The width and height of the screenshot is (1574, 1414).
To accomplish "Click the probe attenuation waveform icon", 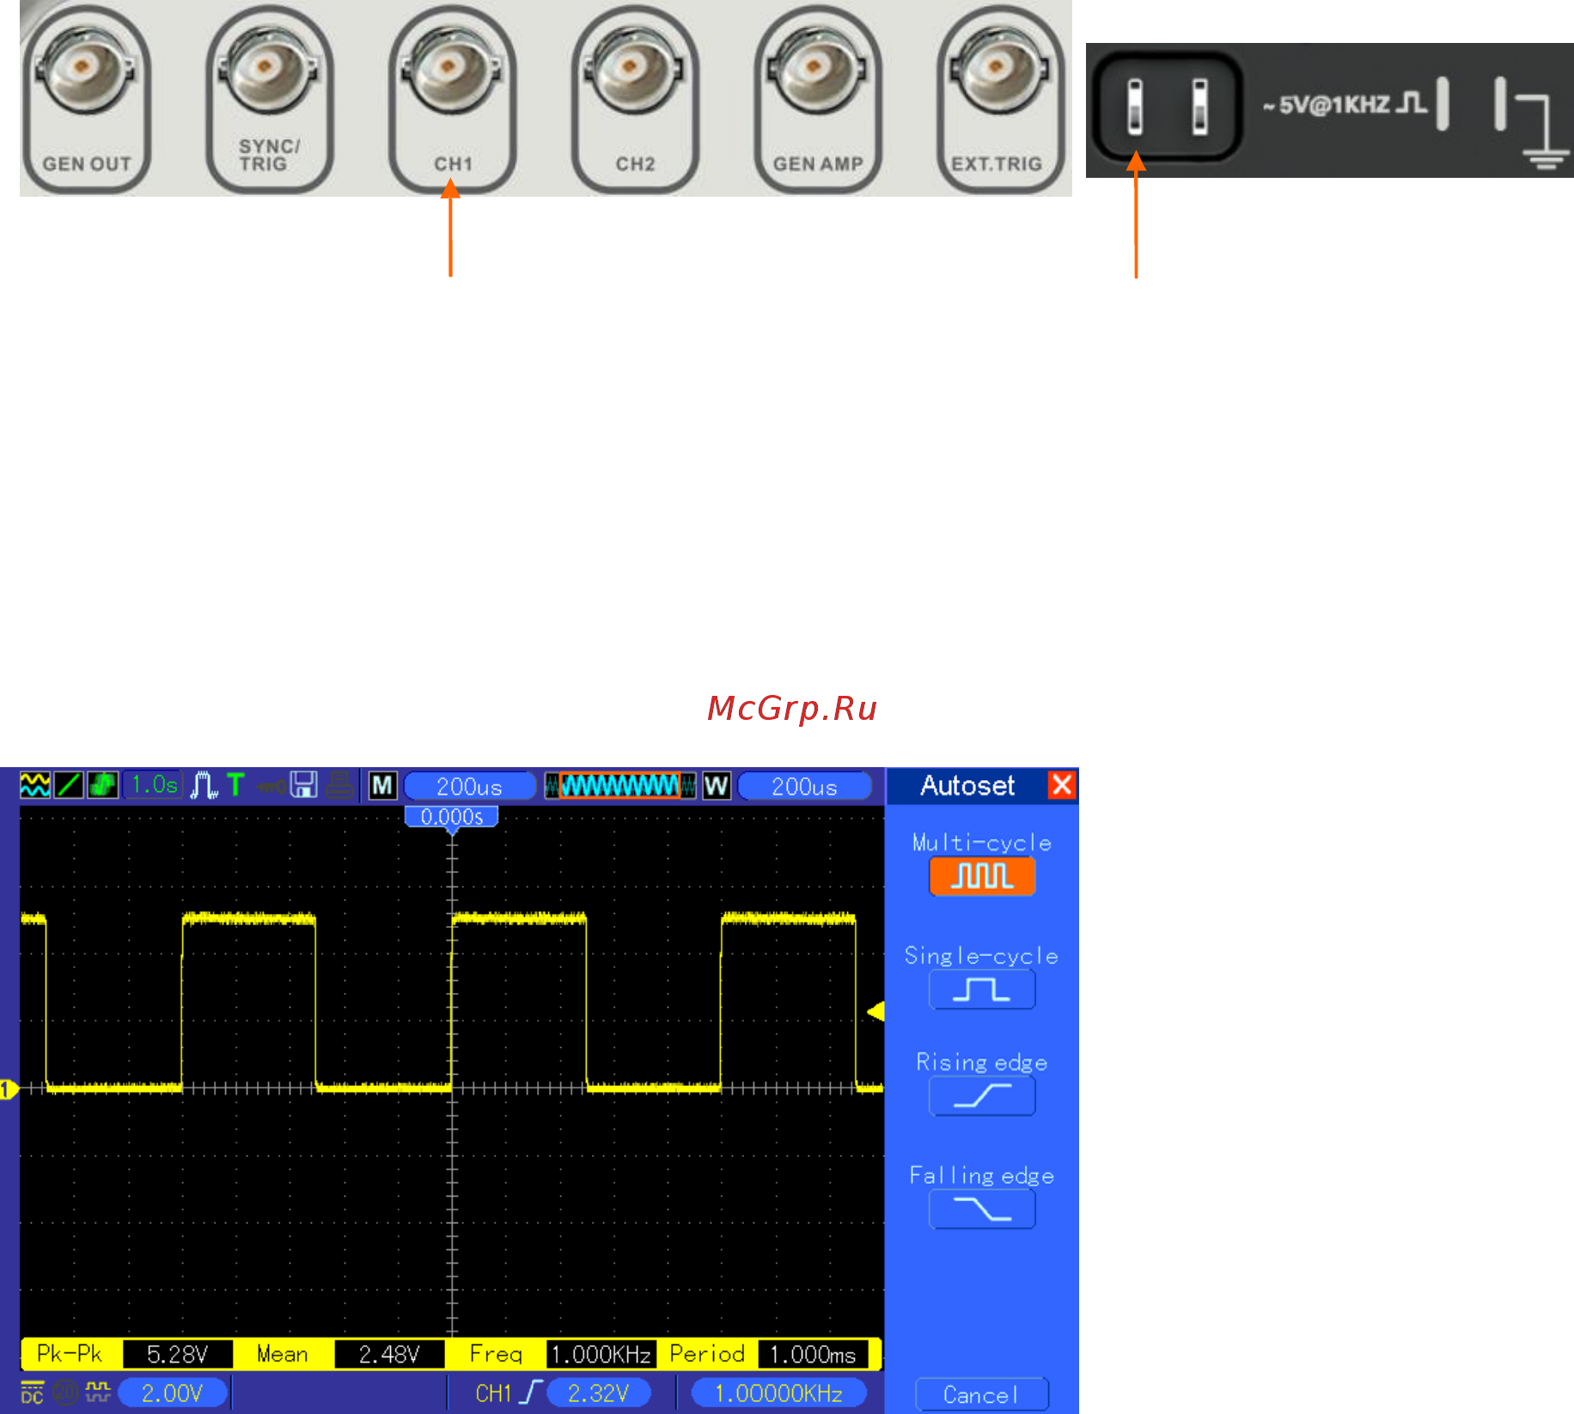I will (x=98, y=1392).
